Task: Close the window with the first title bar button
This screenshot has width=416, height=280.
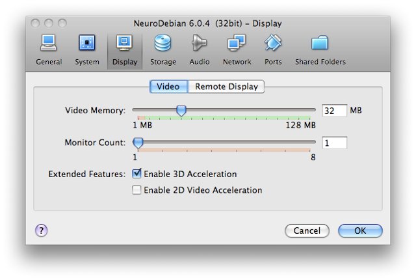Action: click(x=35, y=23)
